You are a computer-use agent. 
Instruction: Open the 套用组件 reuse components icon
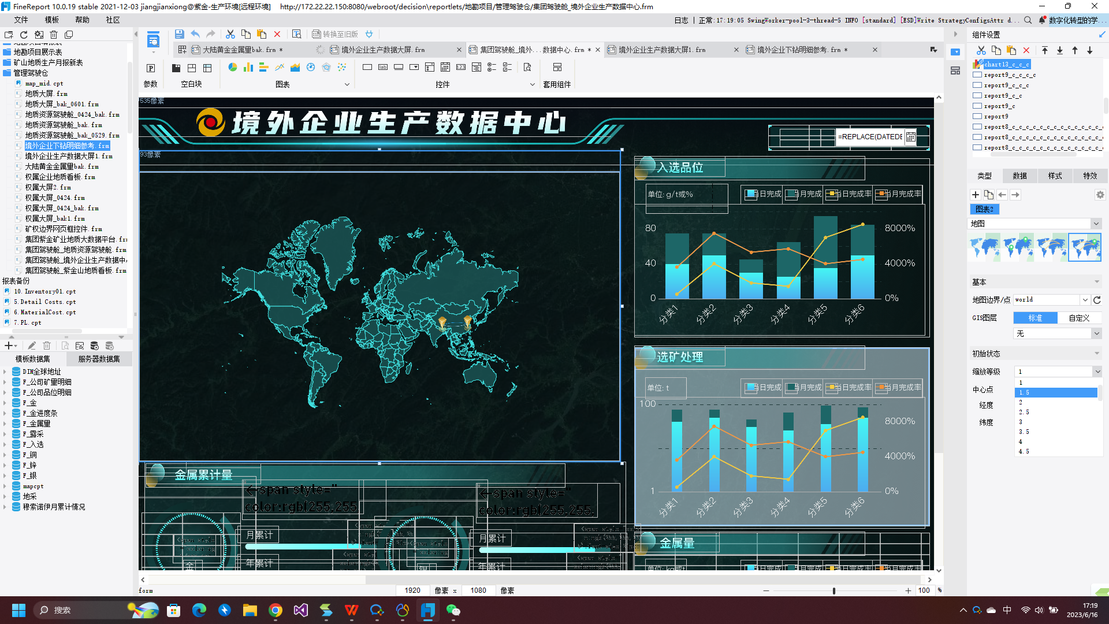point(557,68)
